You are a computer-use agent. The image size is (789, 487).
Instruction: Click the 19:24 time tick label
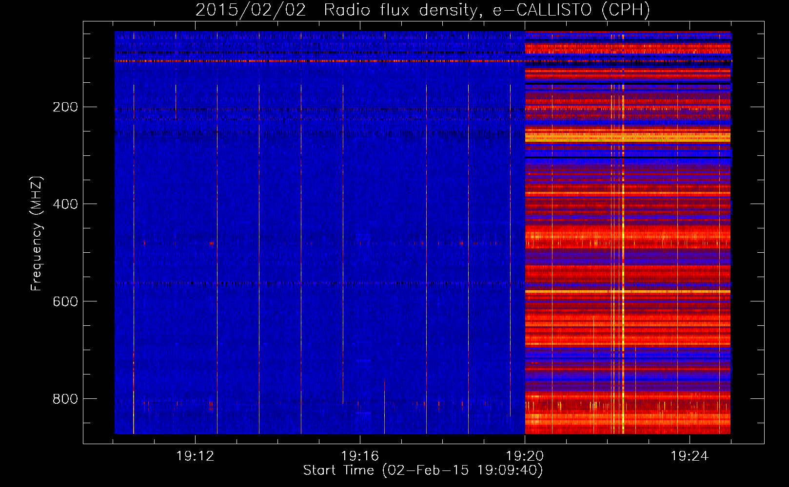(690, 456)
